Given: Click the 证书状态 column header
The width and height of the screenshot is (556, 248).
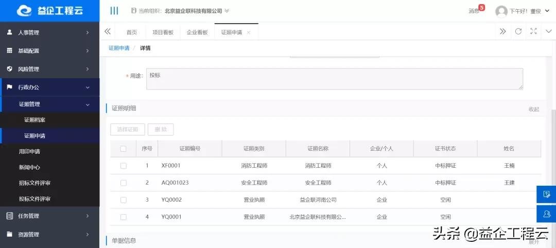Looking at the screenshot, I should (x=445, y=149).
